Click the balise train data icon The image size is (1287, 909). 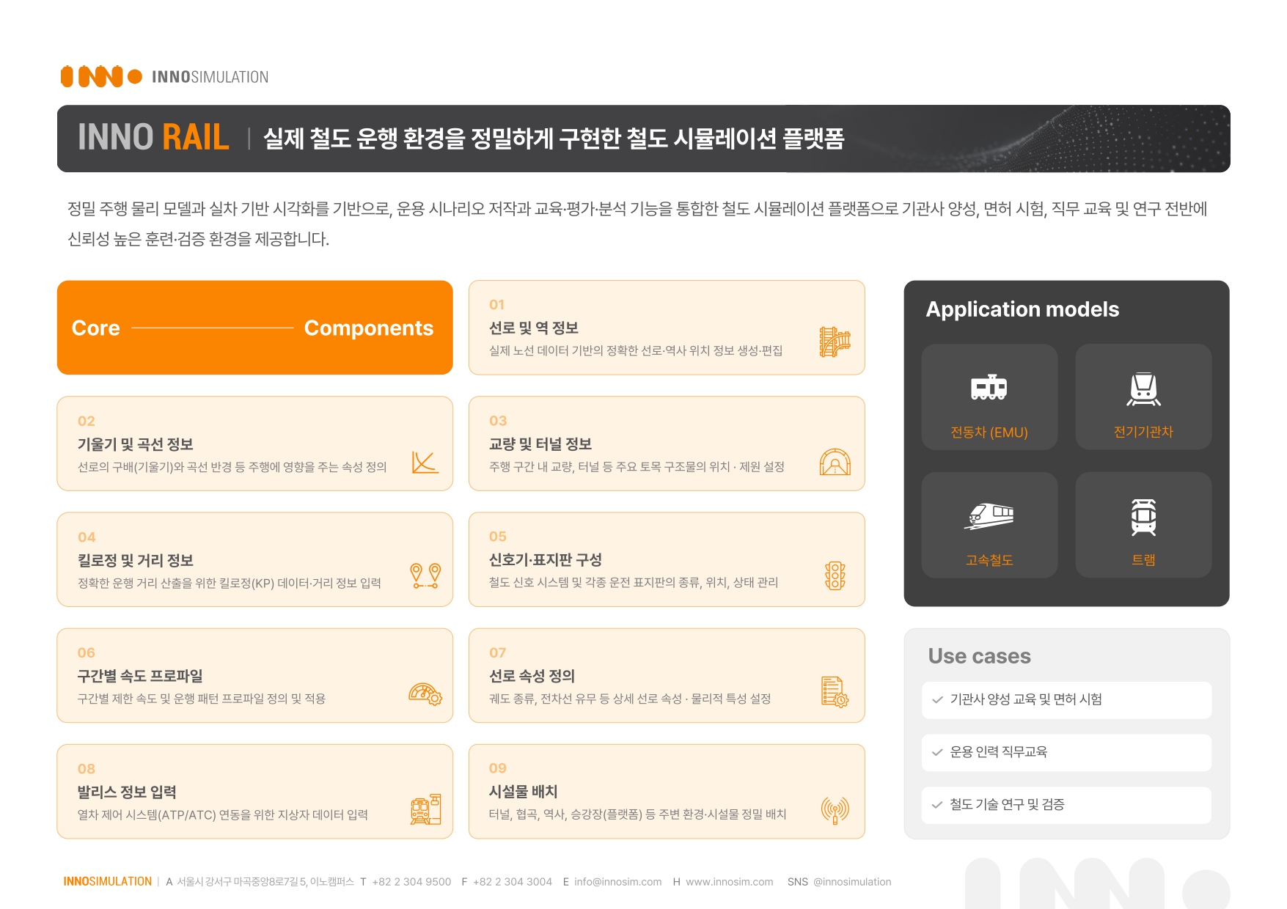pyautogui.click(x=425, y=809)
